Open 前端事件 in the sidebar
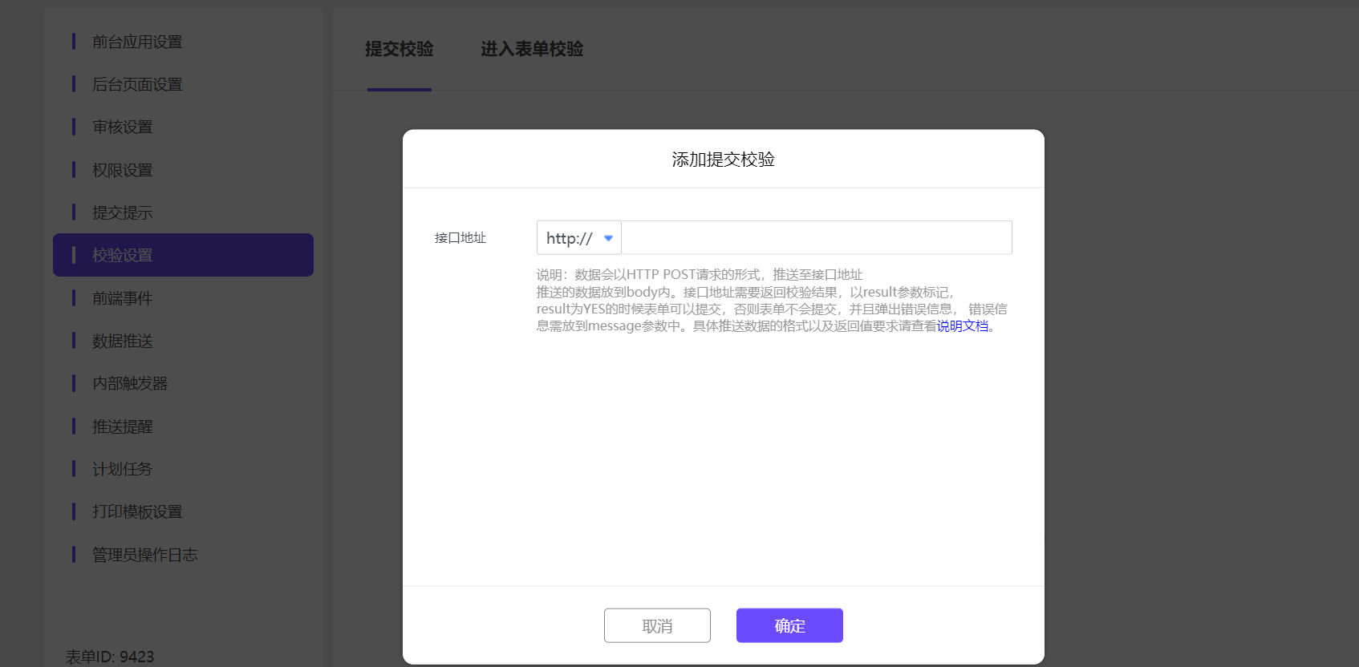The height and width of the screenshot is (667, 1359). (x=122, y=298)
